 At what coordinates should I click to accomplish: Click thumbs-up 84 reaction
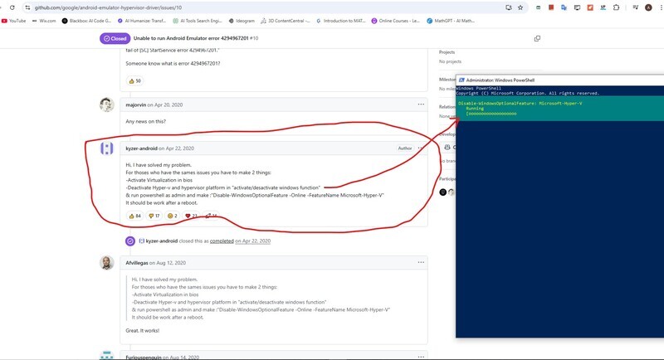click(134, 216)
